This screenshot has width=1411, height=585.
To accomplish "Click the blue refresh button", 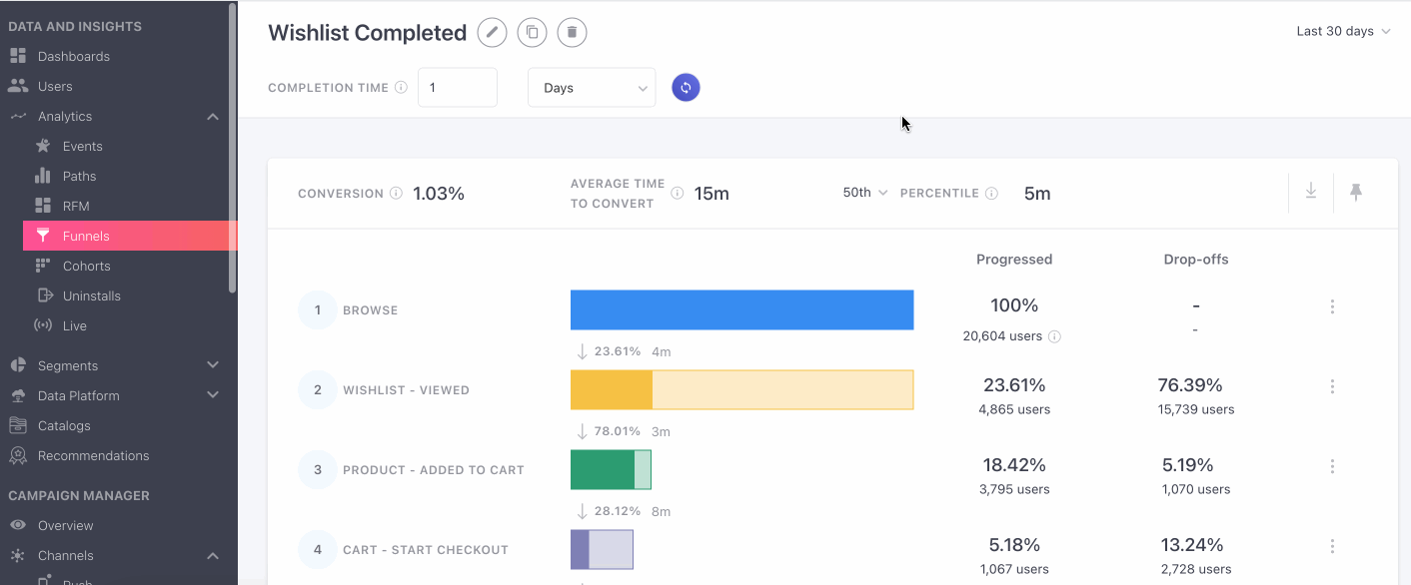I will (x=686, y=88).
